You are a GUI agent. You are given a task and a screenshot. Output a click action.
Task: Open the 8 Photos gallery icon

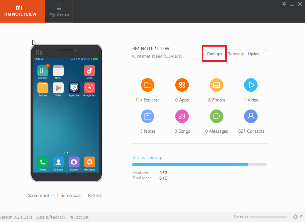216,85
